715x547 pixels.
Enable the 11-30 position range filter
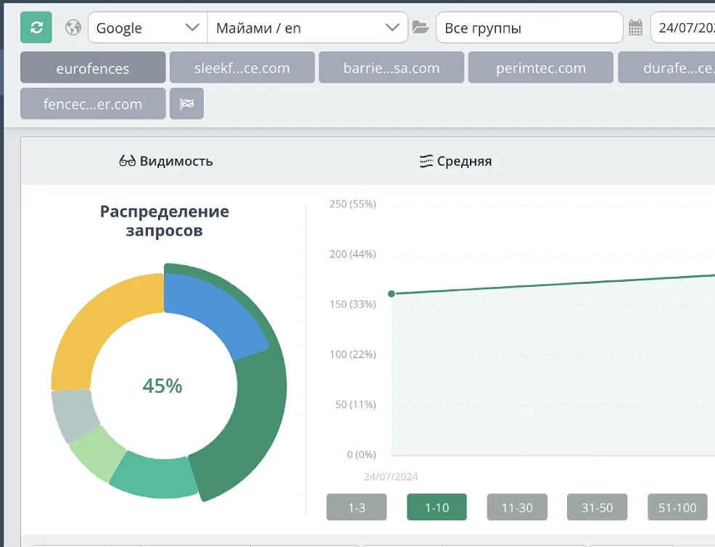point(516,508)
